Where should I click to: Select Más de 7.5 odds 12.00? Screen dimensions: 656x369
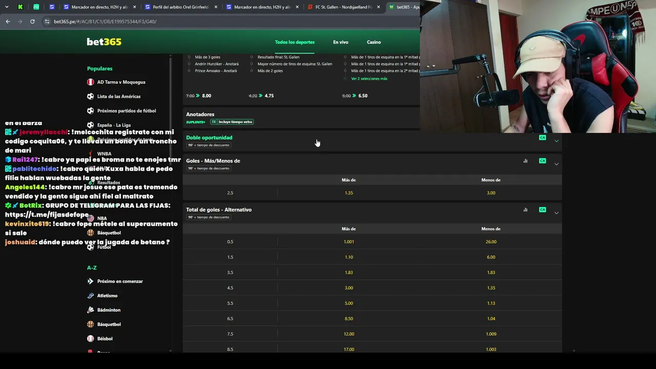[348, 334]
